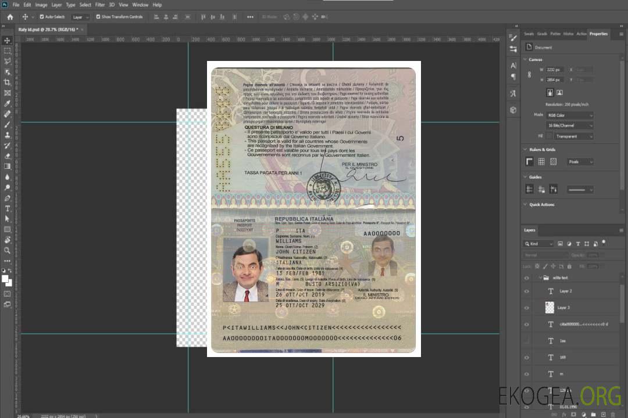628x418 pixels.
Task: Open the RGB Color mode dropdown
Action: pyautogui.click(x=569, y=115)
